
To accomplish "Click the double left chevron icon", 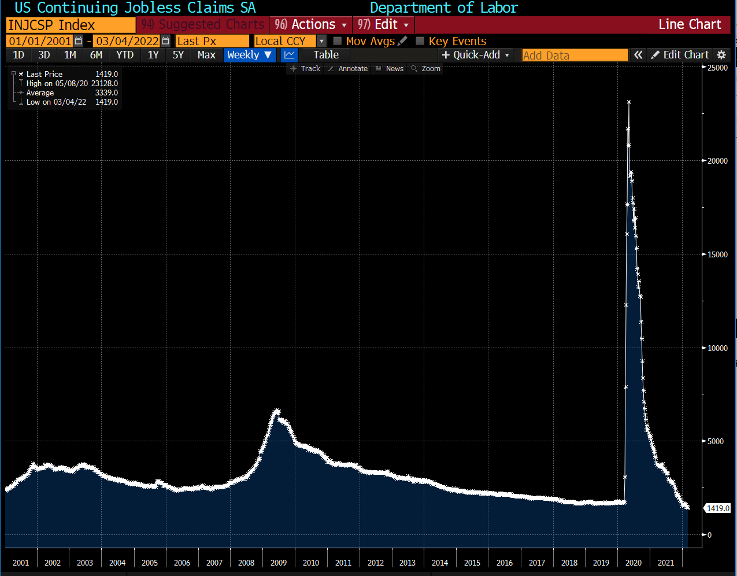I will [638, 55].
